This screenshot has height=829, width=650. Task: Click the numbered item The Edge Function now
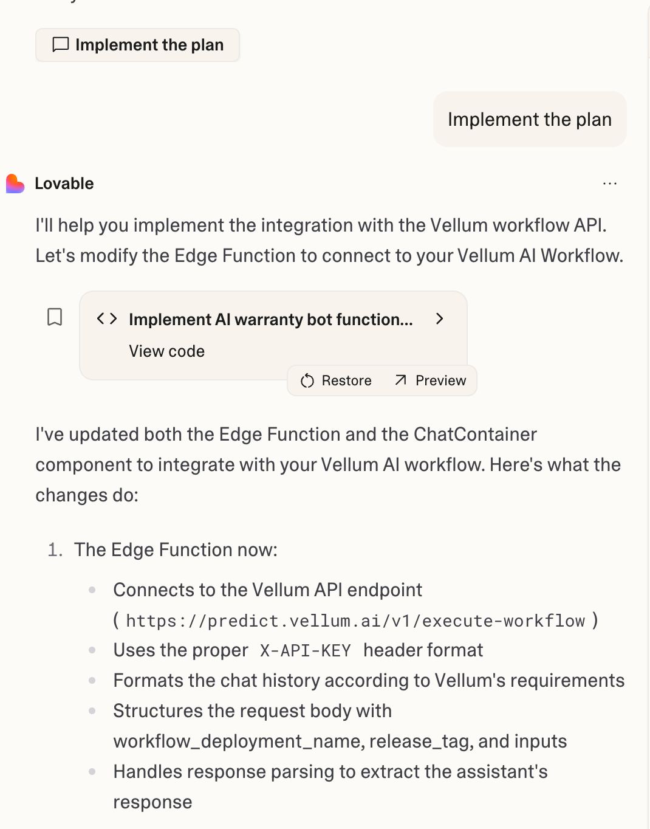tap(176, 550)
